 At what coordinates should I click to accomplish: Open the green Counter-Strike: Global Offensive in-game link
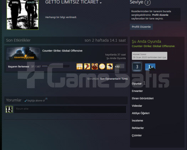(153, 46)
